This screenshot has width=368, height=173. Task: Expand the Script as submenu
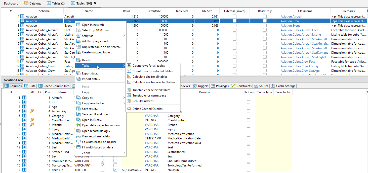[x=101, y=36]
